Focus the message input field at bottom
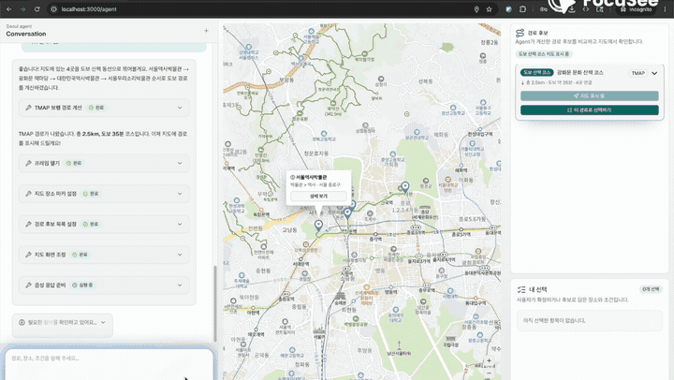 pyautogui.click(x=110, y=364)
